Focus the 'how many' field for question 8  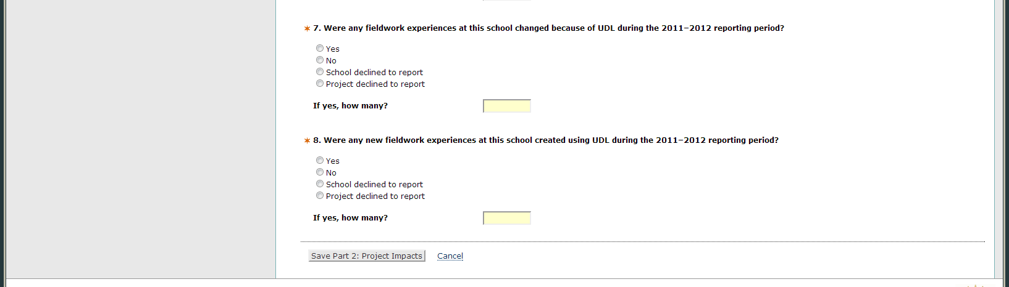506,218
